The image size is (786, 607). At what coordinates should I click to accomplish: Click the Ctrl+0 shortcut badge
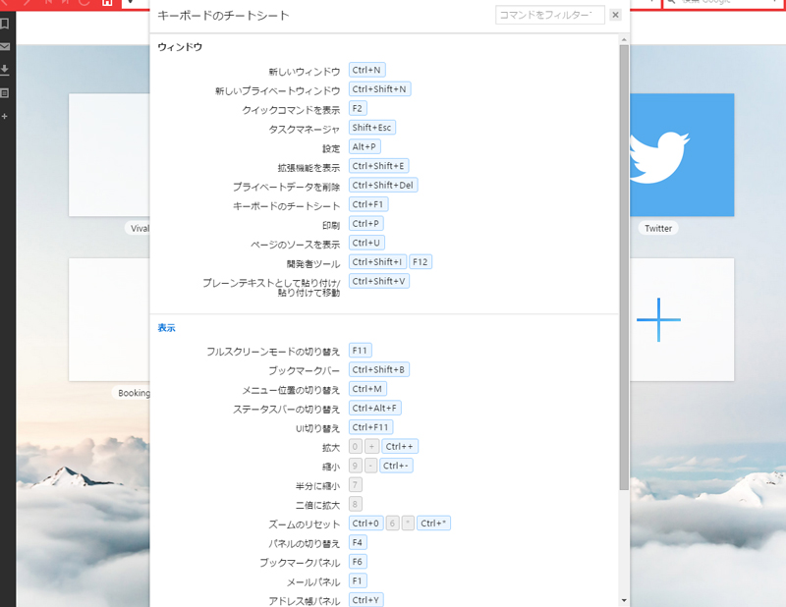pos(365,524)
